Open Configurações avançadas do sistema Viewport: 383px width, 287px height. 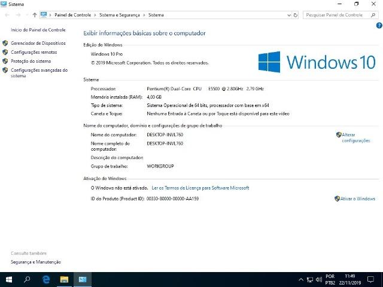39,73
